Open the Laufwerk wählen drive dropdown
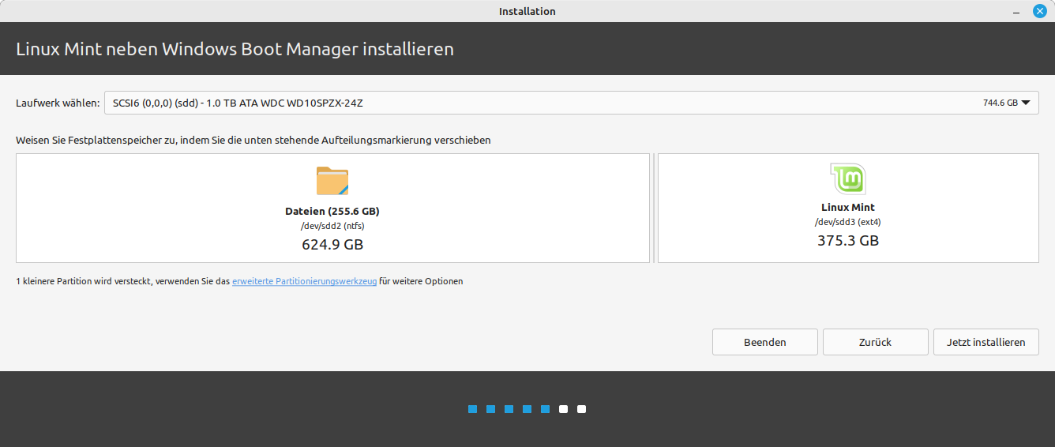The height and width of the screenshot is (447, 1055). point(571,103)
